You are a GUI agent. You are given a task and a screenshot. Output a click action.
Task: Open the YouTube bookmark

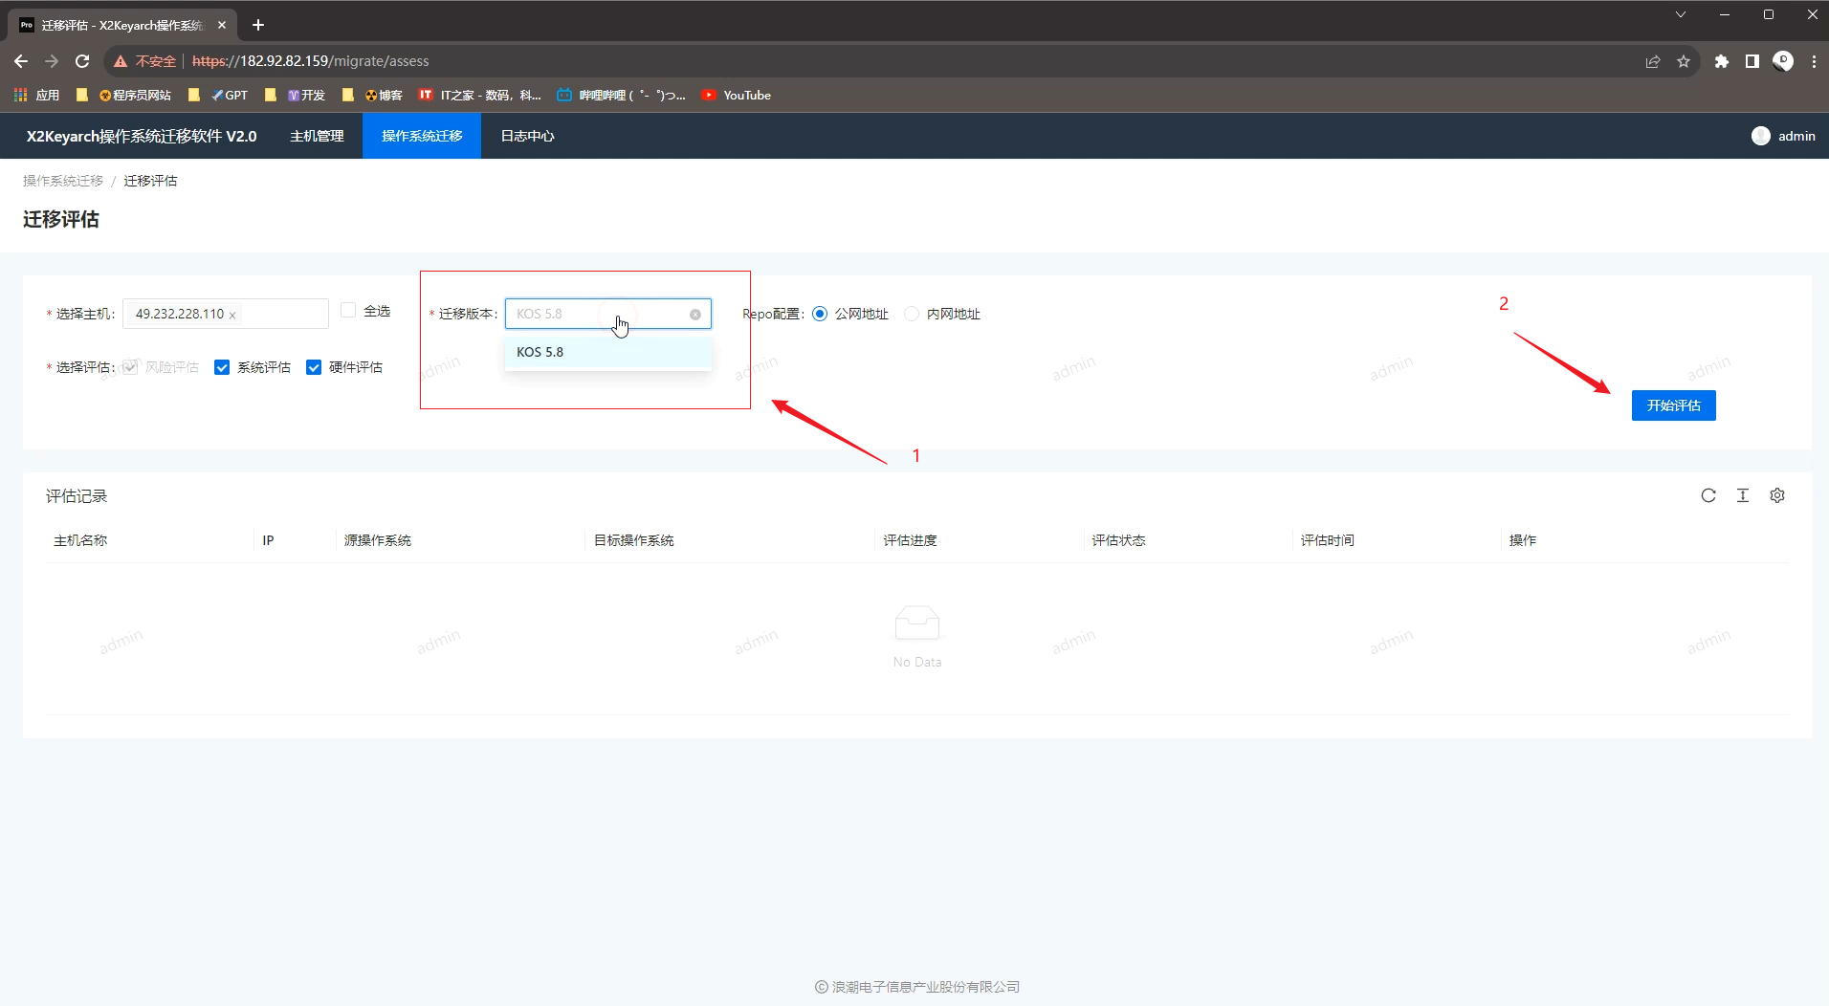[x=737, y=95]
